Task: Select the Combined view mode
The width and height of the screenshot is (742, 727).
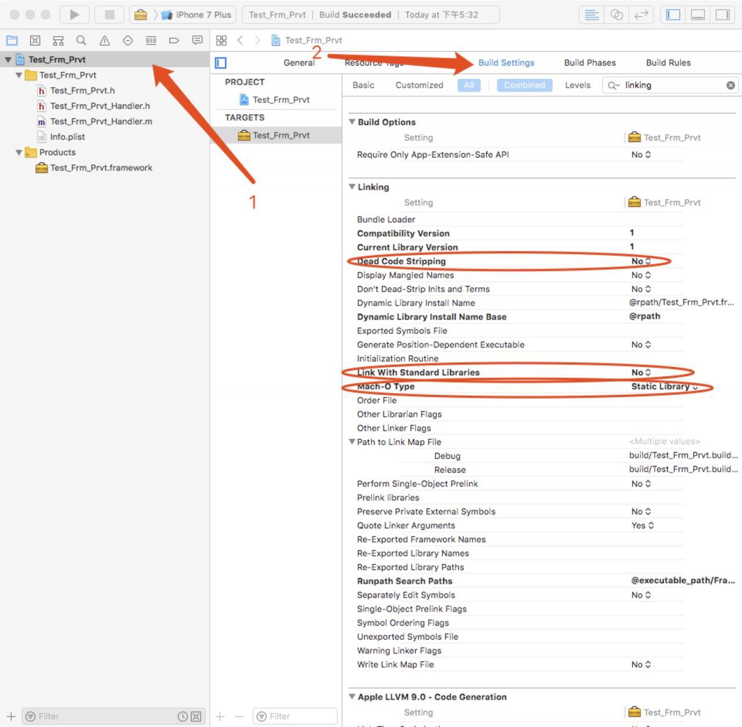Action: pos(524,85)
